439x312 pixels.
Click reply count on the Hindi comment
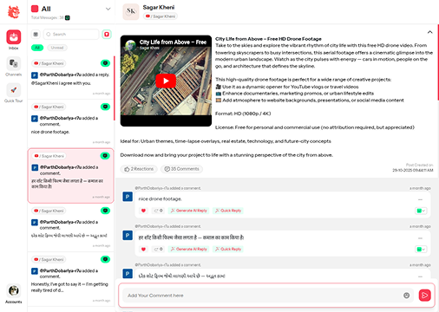[158, 249]
